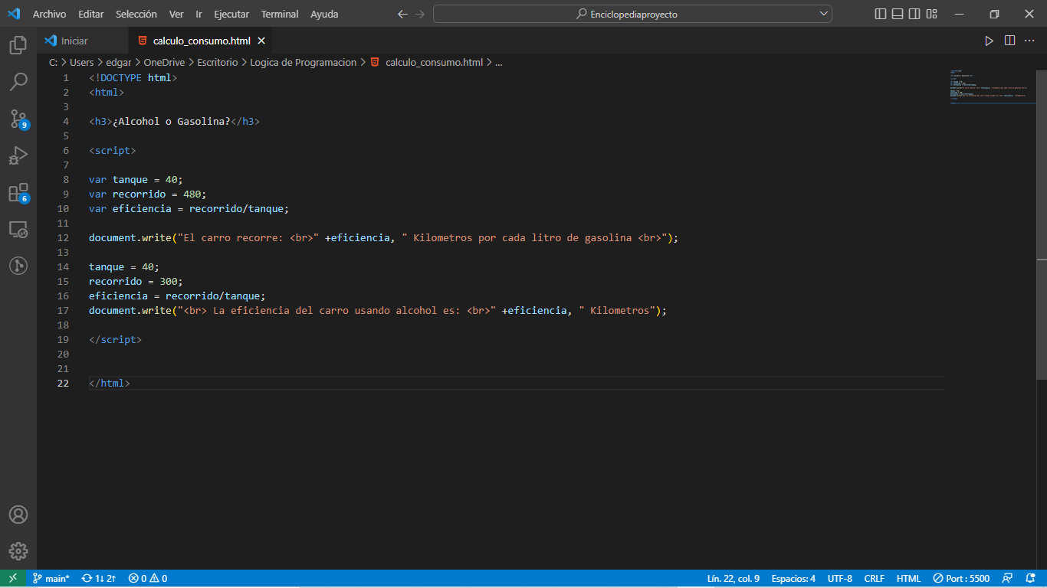Go back with the left arrow
The width and height of the screenshot is (1047, 588).
pos(402,14)
